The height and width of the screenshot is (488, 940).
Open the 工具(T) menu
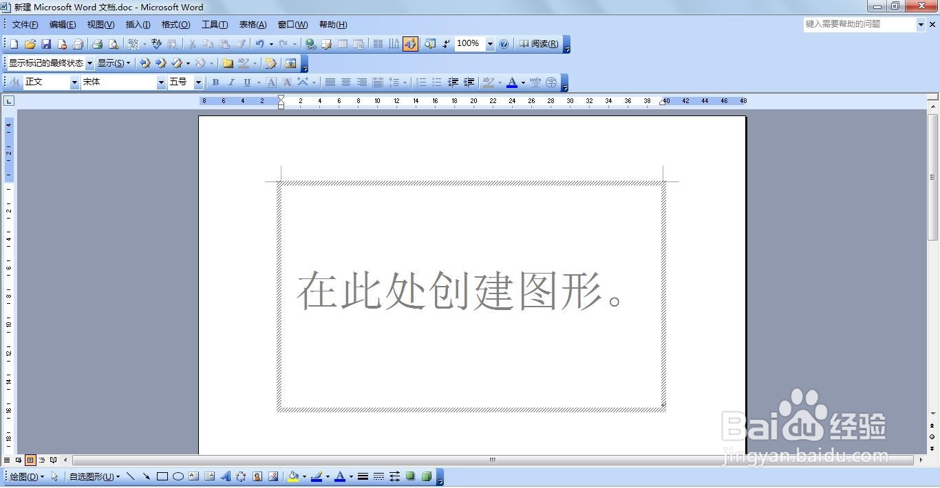tap(215, 25)
